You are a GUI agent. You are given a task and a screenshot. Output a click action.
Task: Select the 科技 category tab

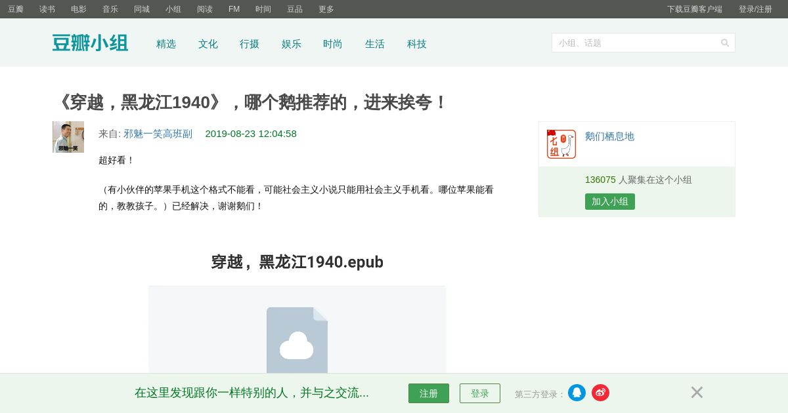[x=417, y=44]
